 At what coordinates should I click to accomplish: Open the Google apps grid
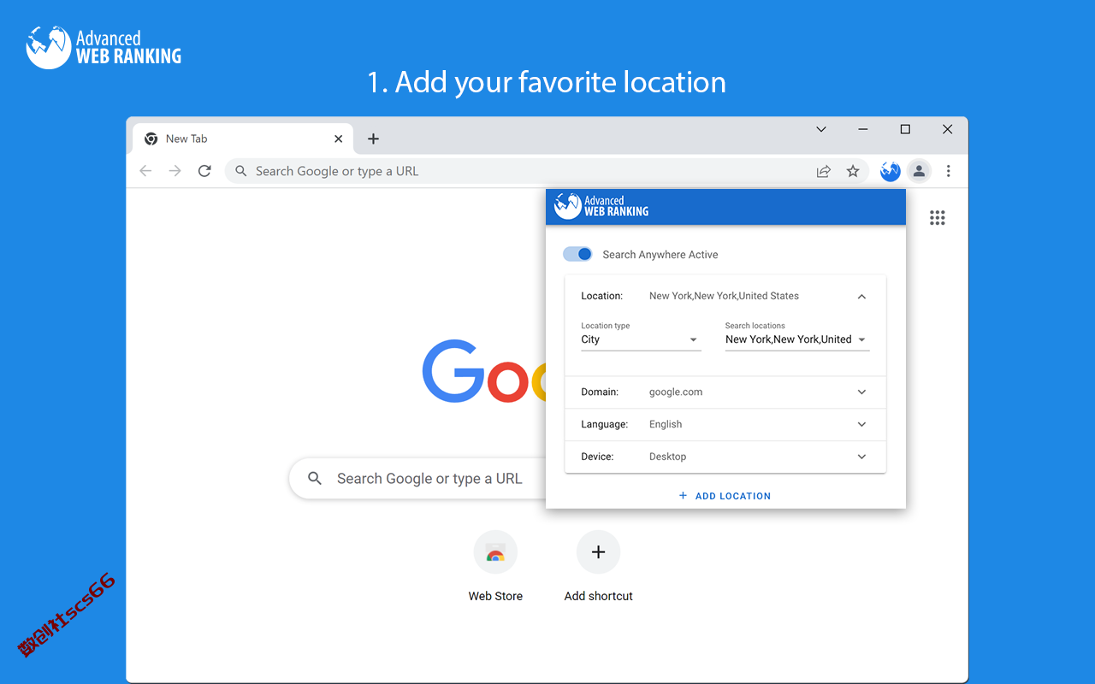[938, 218]
